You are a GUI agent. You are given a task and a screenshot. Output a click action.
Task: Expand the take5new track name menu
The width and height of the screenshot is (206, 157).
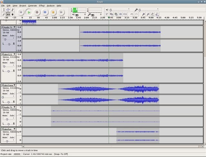14,85
